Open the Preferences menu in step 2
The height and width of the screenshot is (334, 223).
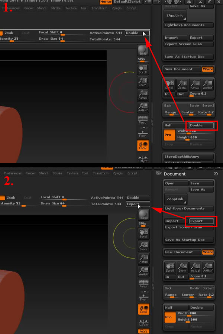click(13, 173)
